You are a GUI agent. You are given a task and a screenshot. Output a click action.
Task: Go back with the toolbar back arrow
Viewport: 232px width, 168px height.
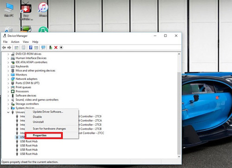coord(4,47)
